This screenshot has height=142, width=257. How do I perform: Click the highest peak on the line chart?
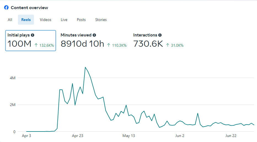coord(85,67)
